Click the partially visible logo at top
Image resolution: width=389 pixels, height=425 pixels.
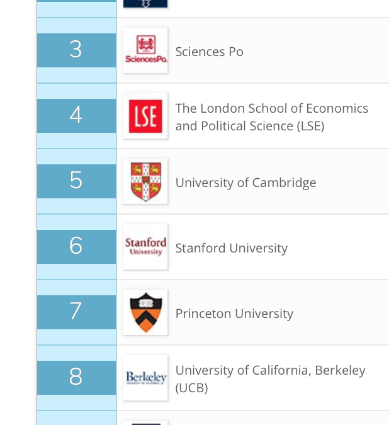point(145,4)
